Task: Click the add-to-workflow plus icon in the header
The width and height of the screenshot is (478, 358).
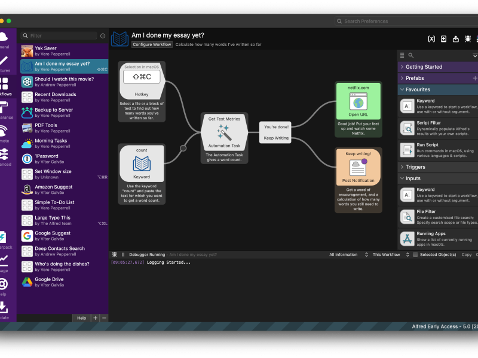Action: [443, 39]
